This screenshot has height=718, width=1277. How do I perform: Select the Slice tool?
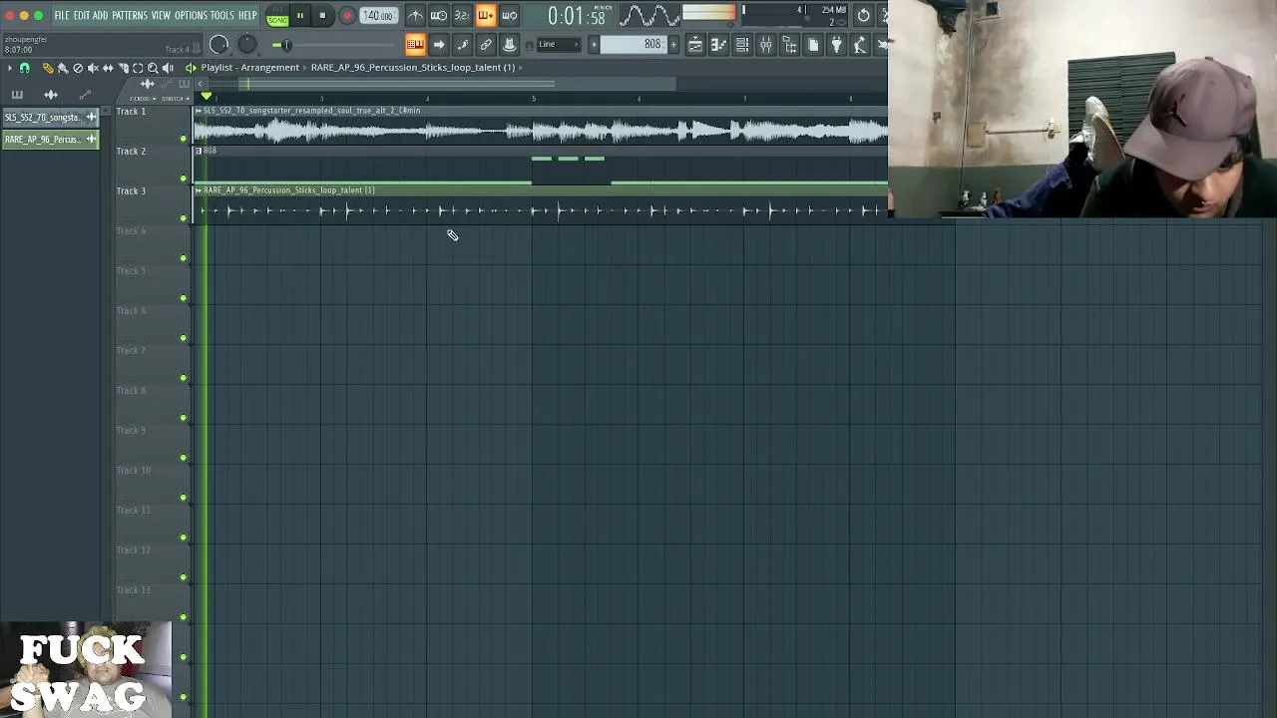[x=123, y=68]
